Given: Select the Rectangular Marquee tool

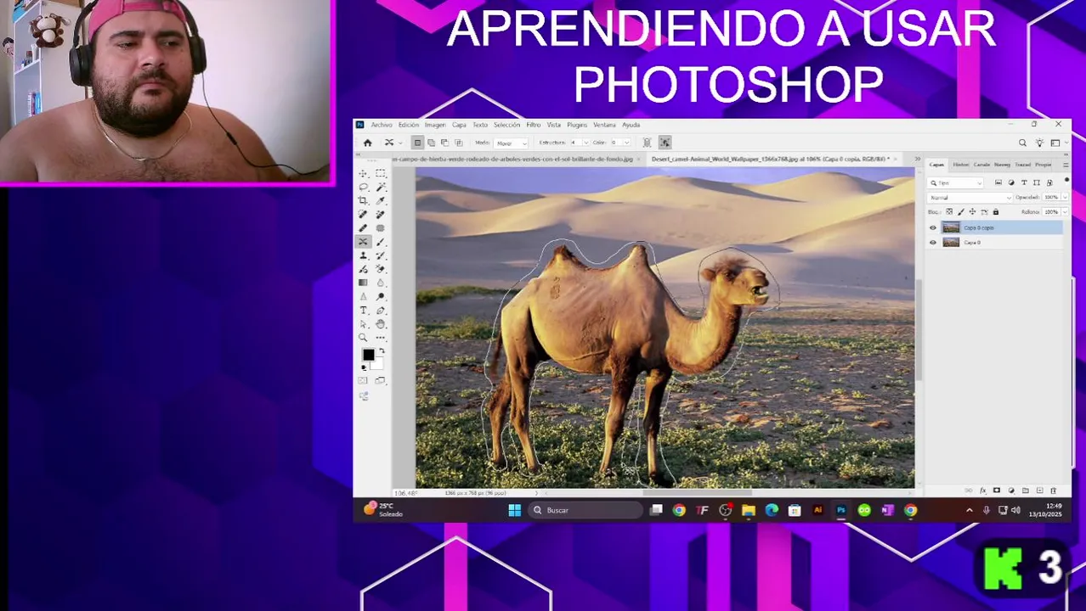Looking at the screenshot, I should 381,173.
